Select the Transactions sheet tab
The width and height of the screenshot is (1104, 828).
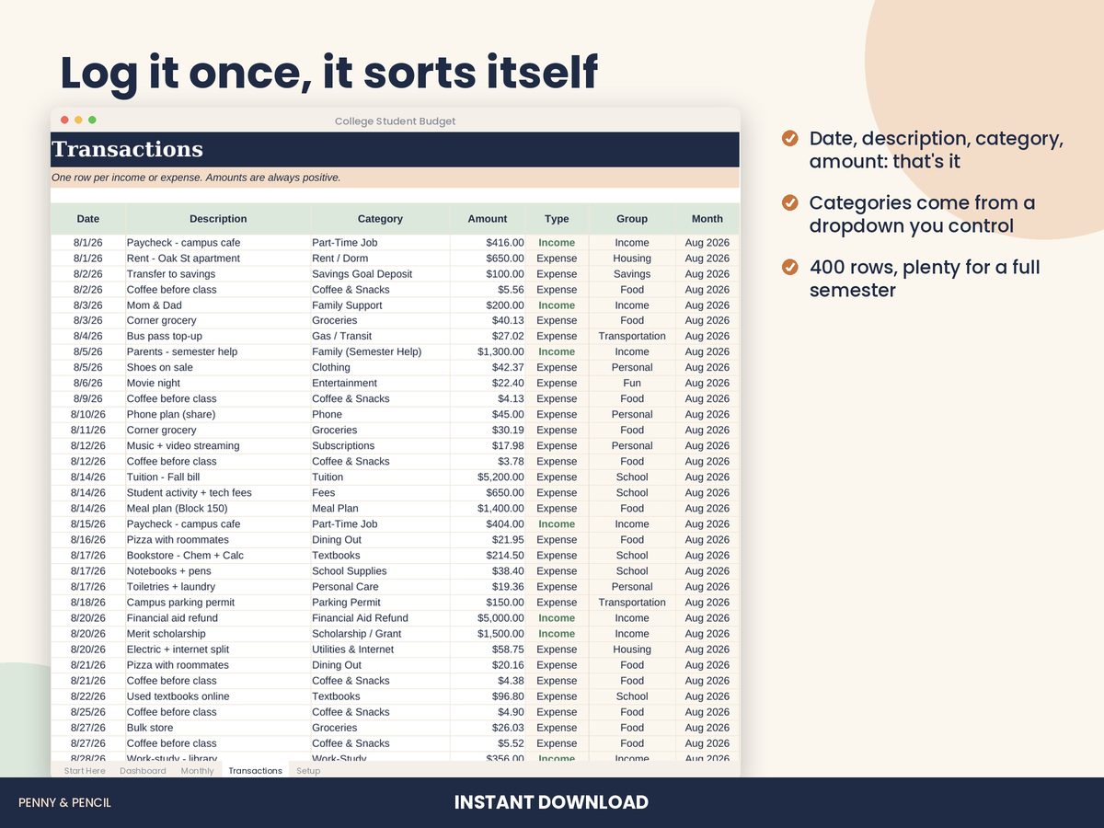[255, 770]
